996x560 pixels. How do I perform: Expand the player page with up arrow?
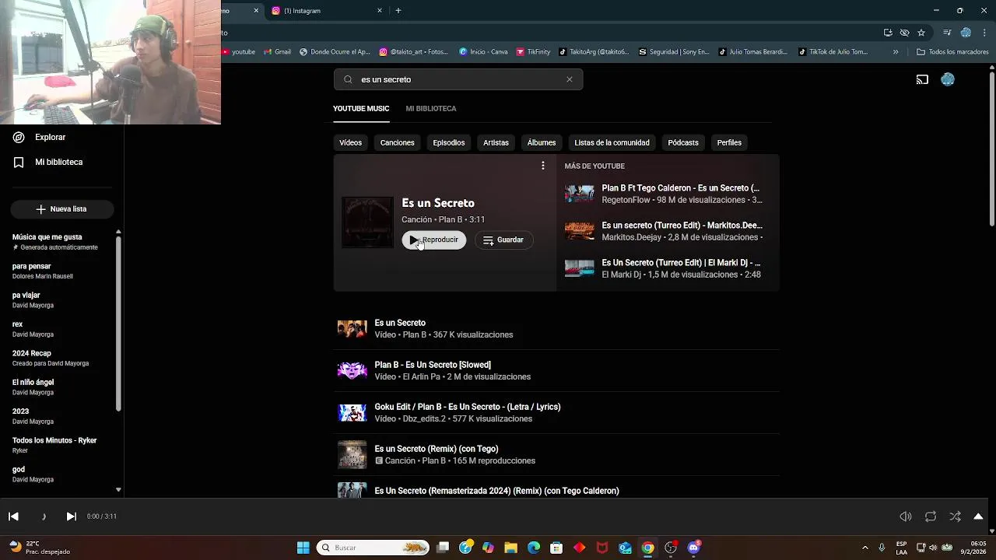pos(978,516)
